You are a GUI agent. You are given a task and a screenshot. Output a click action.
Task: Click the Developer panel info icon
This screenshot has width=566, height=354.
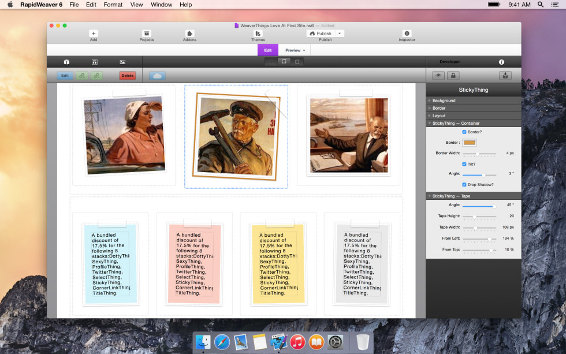501,62
